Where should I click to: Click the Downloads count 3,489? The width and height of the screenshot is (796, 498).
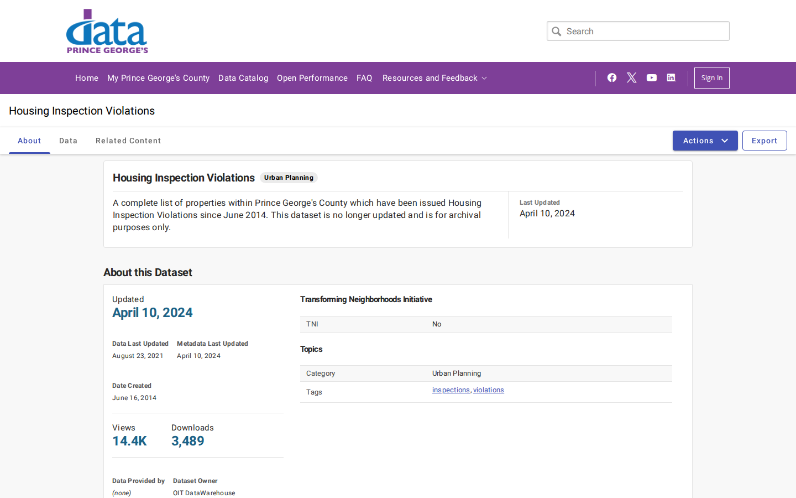[x=188, y=441]
